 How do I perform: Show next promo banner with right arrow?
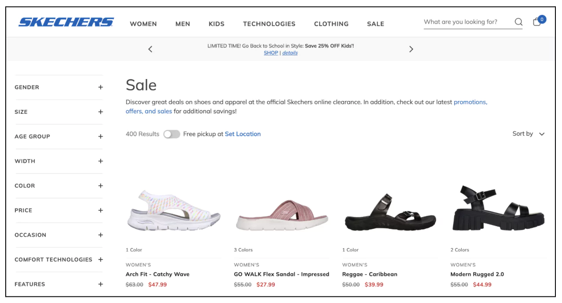click(x=411, y=49)
